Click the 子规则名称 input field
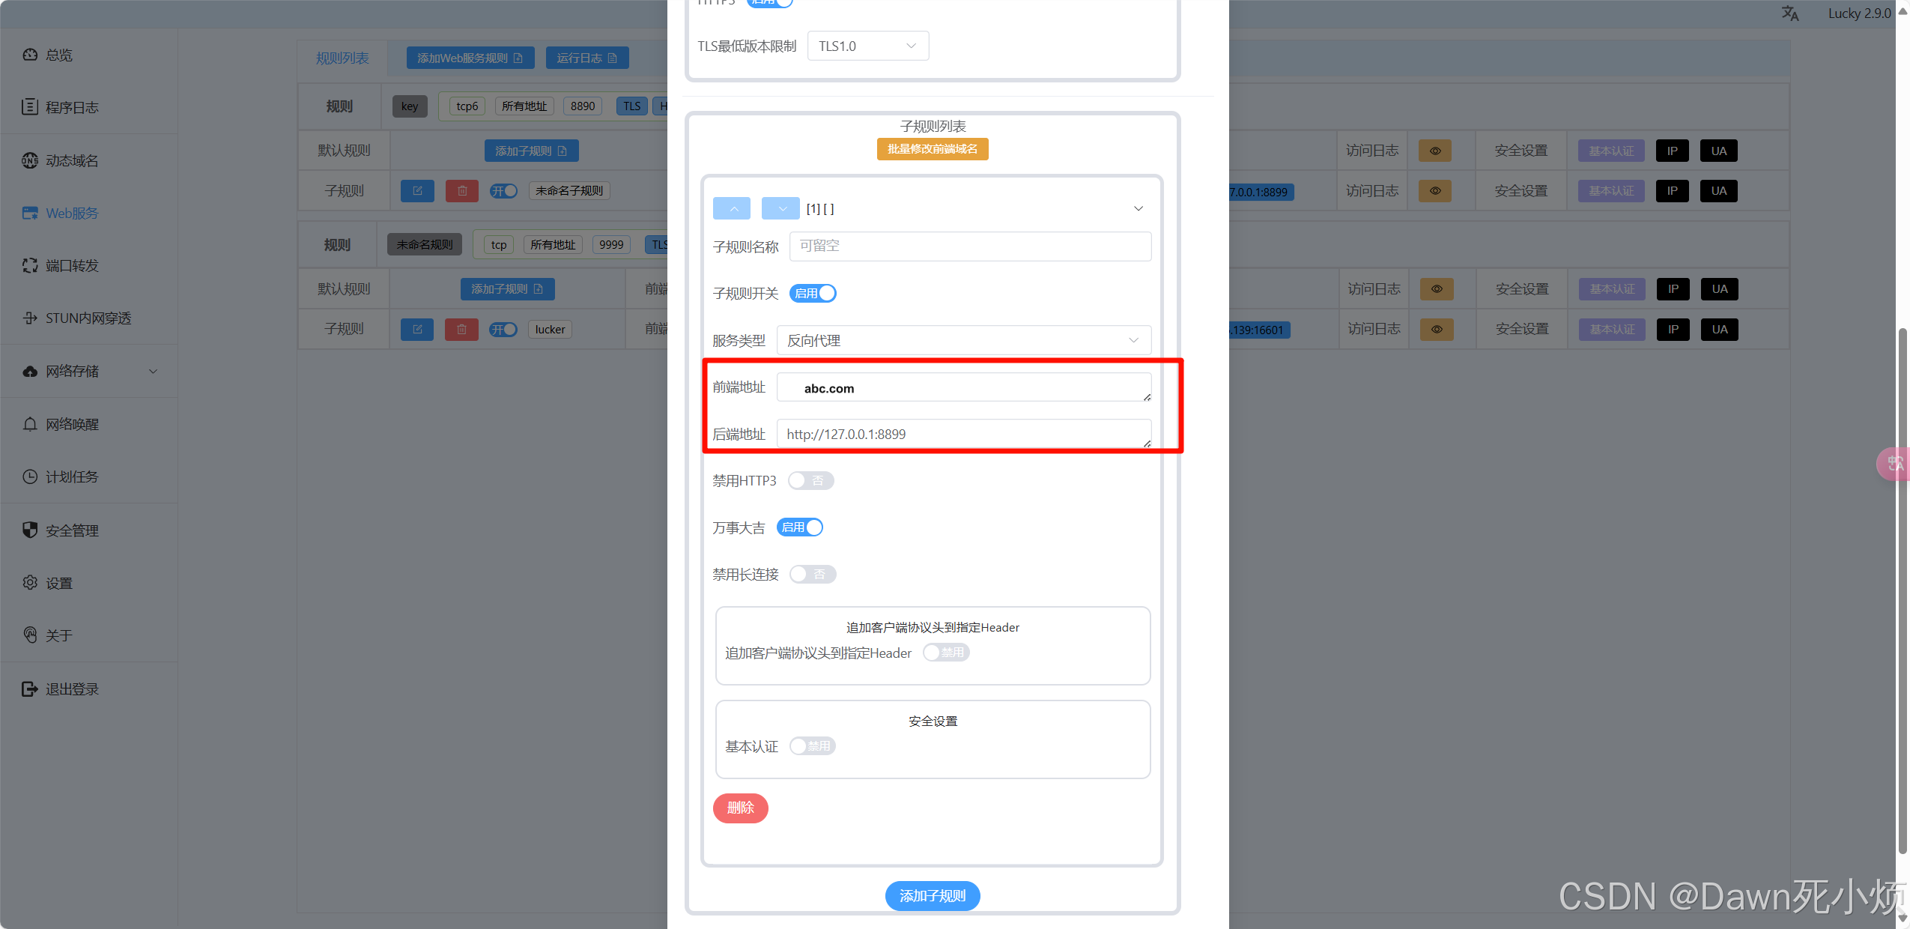The image size is (1910, 929). [969, 246]
